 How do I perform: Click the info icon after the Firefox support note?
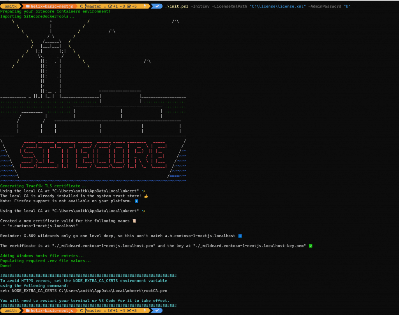pyautogui.click(x=136, y=201)
